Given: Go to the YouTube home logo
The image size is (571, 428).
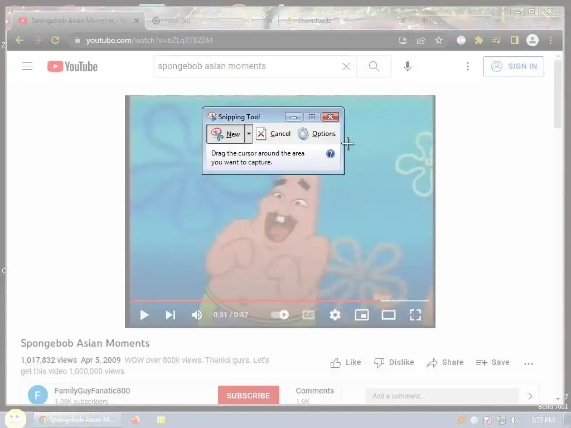Looking at the screenshot, I should tap(72, 66).
